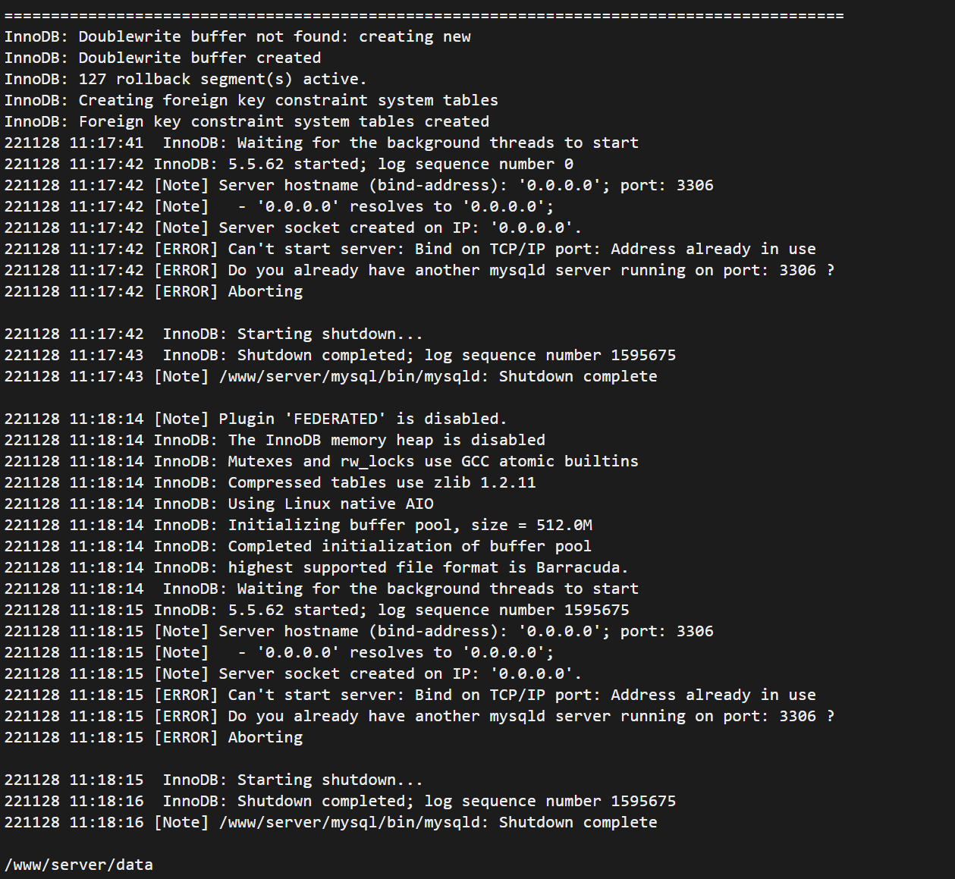Click the "Doublewrite buffer created" line
The height and width of the screenshot is (879, 955).
[x=162, y=58]
